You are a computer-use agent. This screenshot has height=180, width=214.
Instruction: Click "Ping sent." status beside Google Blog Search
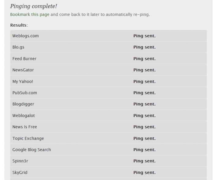(144, 150)
